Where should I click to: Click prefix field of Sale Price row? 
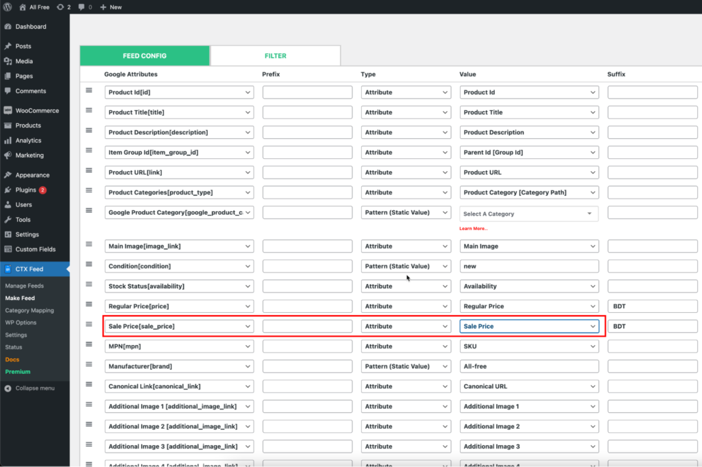[308, 327]
